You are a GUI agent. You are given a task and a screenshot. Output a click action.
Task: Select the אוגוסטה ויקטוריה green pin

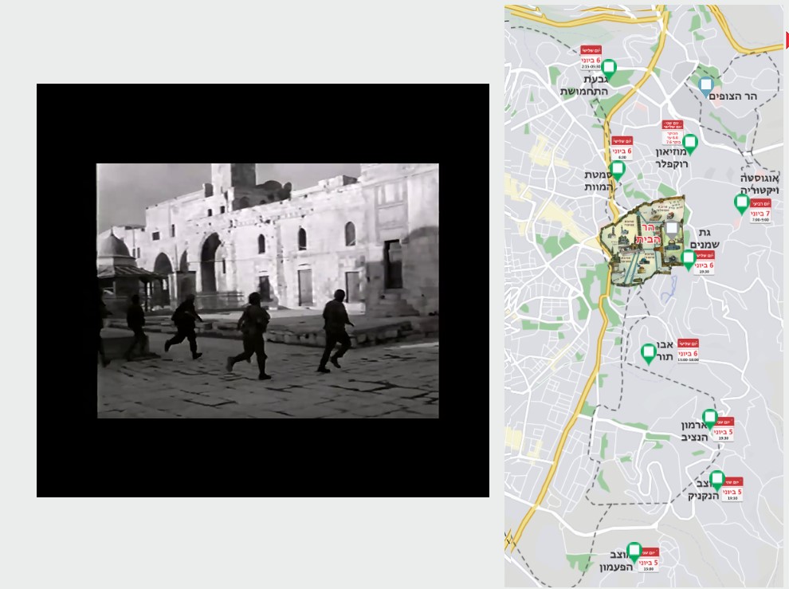point(741,203)
